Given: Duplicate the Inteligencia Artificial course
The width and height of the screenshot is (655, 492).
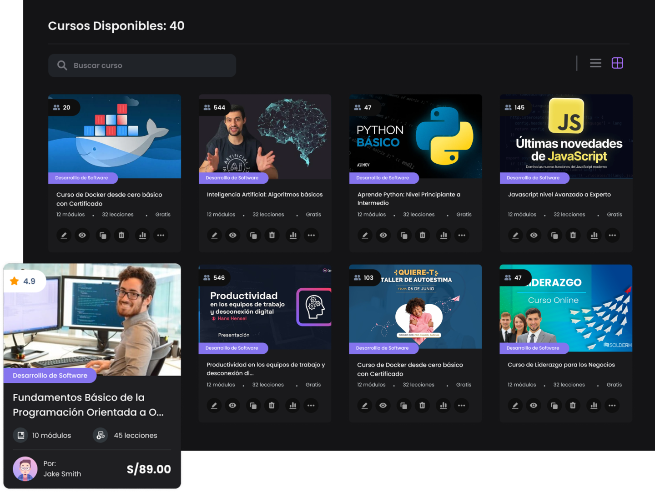Looking at the screenshot, I should click(x=253, y=235).
